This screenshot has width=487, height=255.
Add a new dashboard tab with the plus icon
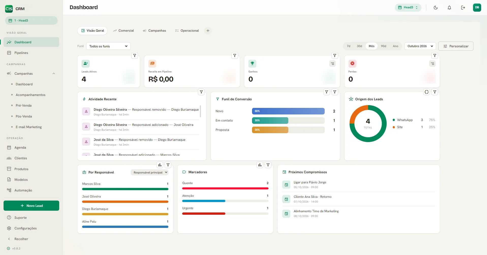pos(208,31)
